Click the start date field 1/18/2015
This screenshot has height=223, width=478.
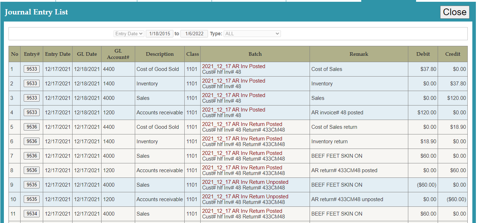pos(159,34)
